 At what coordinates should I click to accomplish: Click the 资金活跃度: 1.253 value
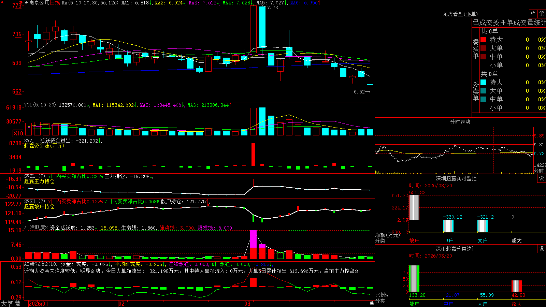tap(74, 228)
